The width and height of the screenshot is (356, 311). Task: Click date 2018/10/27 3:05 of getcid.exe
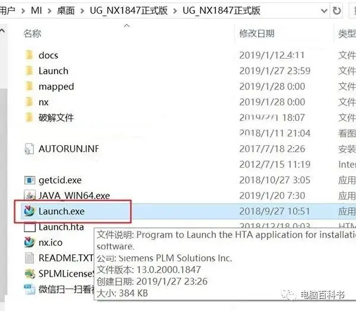point(275,180)
